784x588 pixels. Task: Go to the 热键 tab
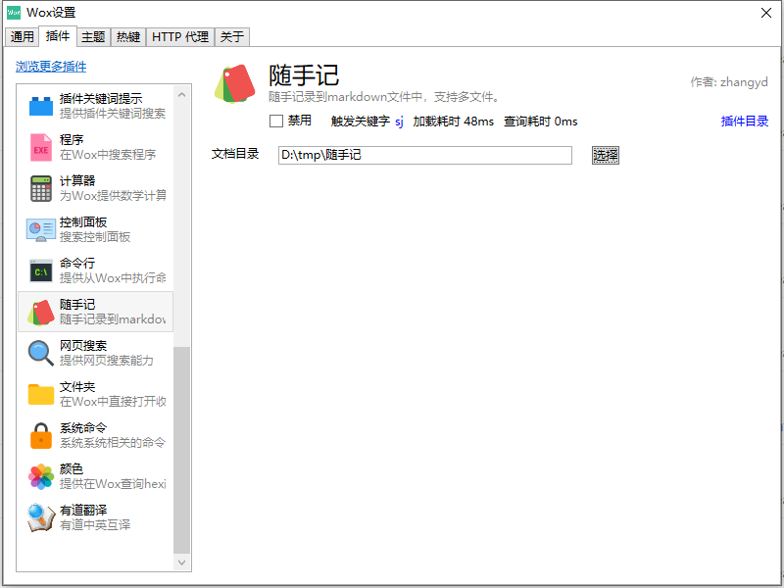[x=128, y=36]
